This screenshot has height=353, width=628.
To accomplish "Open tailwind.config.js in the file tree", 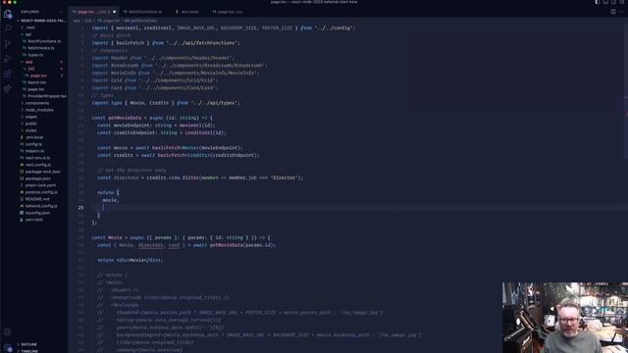I will pos(41,206).
